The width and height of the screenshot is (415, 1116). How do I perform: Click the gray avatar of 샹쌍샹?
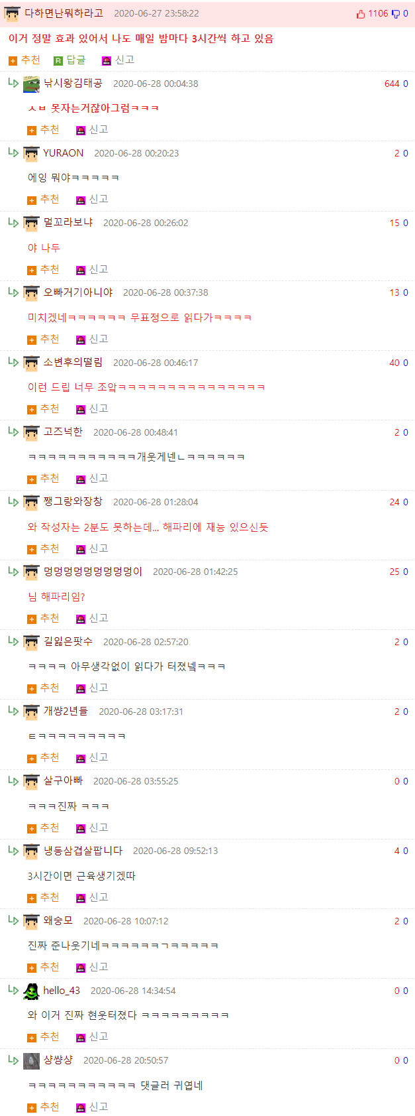click(x=31, y=1061)
